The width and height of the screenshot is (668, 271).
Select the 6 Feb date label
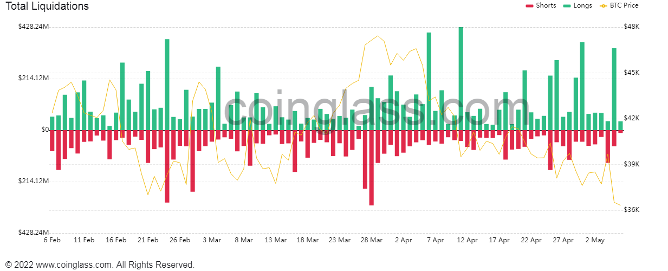tap(52, 240)
